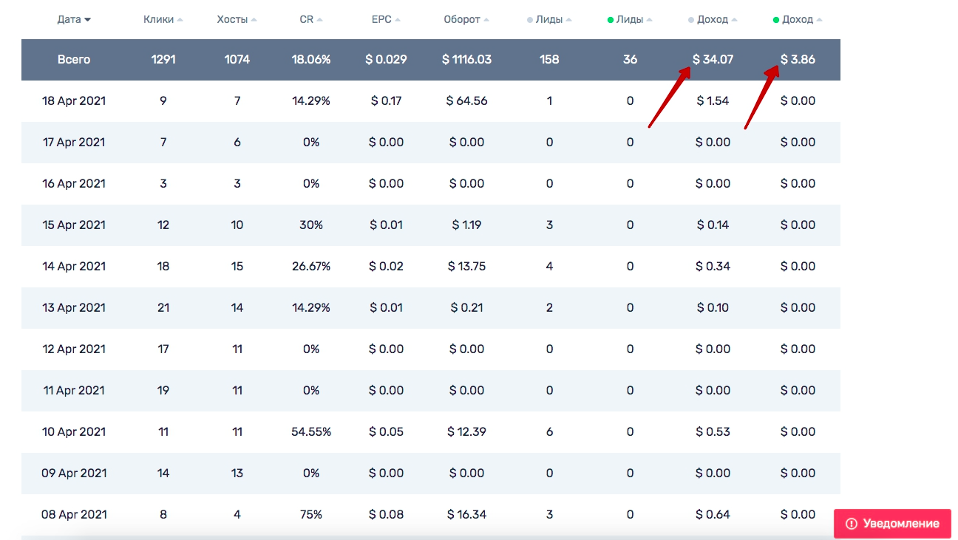
Task: Click the Всего total row label
Action: coord(74,60)
